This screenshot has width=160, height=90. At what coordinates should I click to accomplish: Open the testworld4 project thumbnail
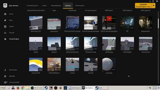pyautogui.click(x=145, y=44)
